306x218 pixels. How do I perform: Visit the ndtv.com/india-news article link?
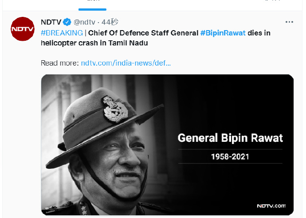126,63
